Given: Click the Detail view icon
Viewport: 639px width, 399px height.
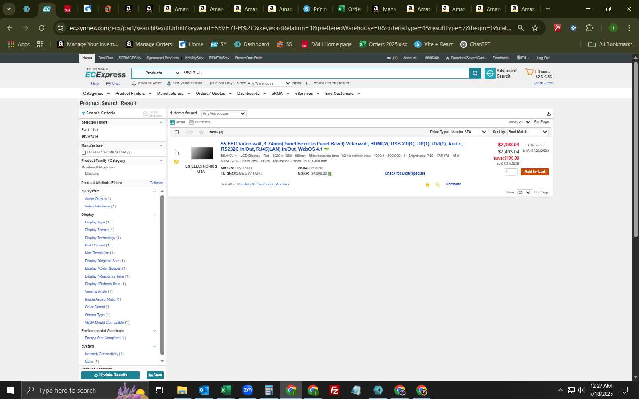Looking at the screenshot, I should point(173,122).
